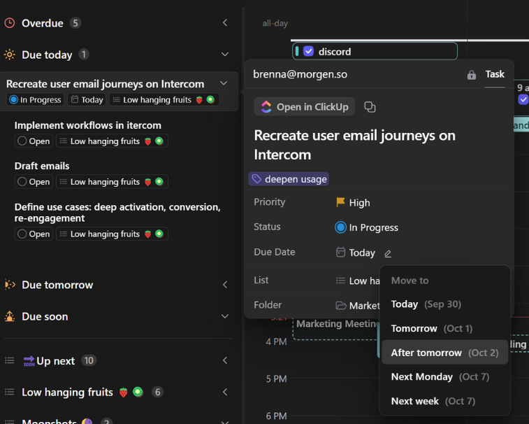Click Low hanging fruits chip under Implement workflows
Screen dimensions: 529x424
112,141
